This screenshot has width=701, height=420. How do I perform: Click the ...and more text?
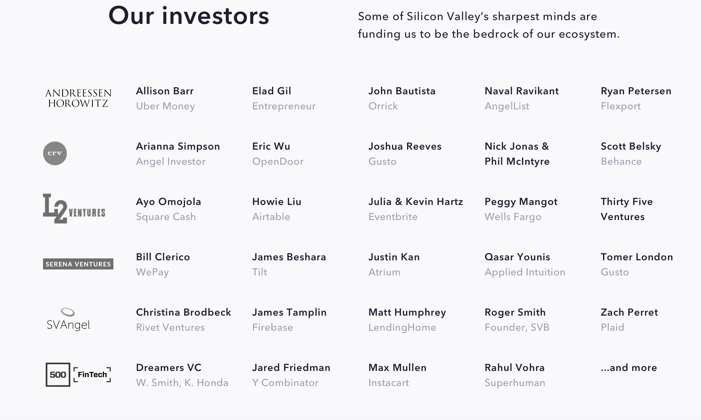point(629,367)
